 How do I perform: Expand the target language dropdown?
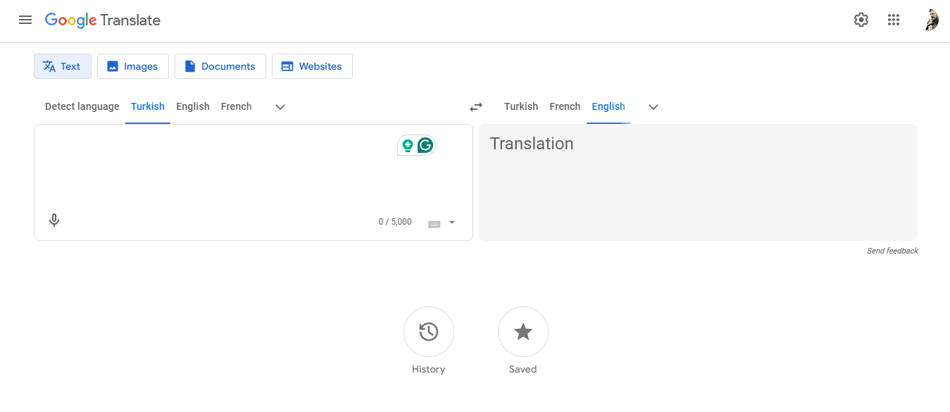[x=653, y=107]
